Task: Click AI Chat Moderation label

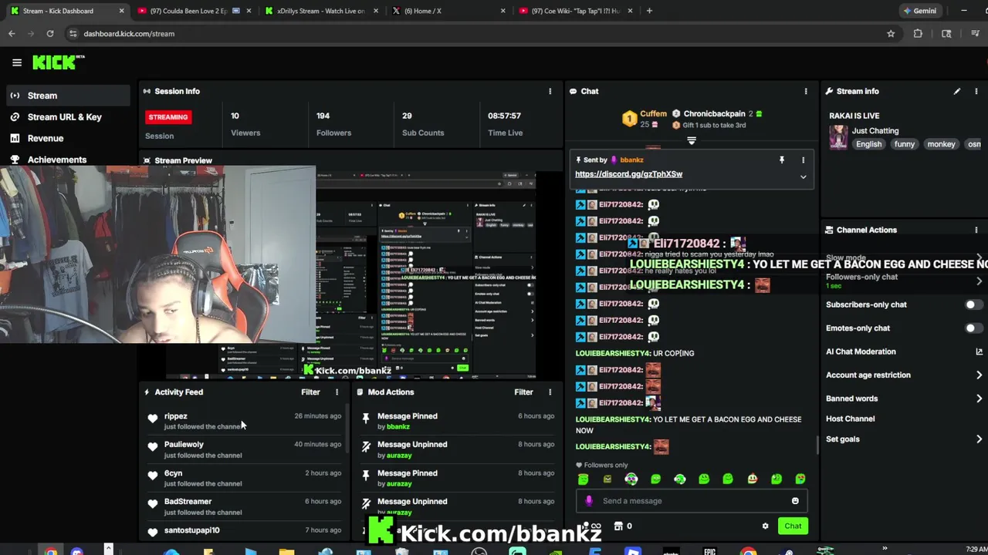Action: (x=861, y=351)
